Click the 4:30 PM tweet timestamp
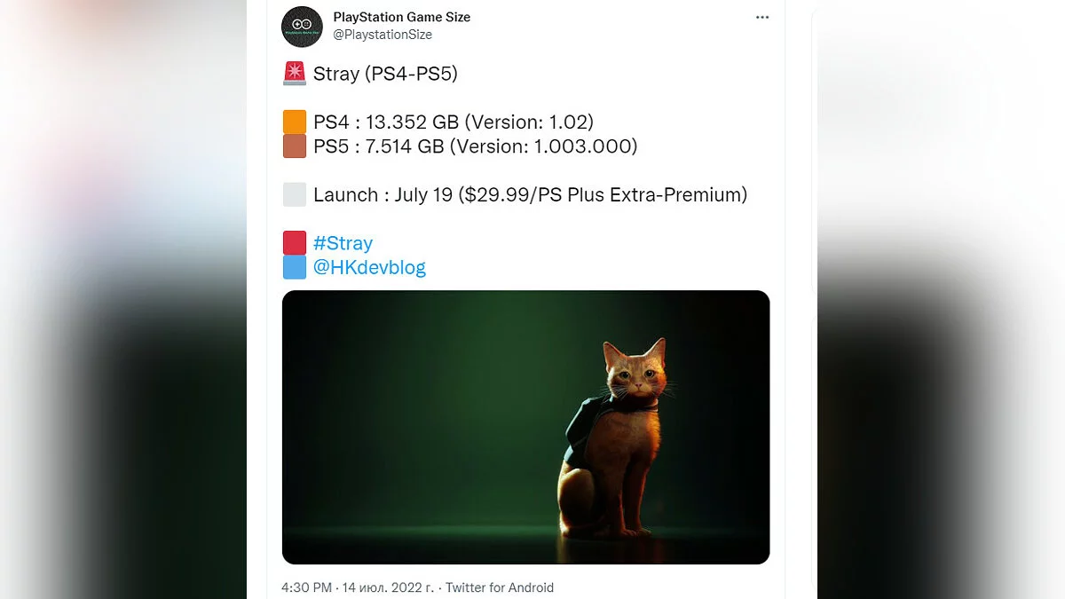Image resolution: width=1065 pixels, height=599 pixels. (x=306, y=587)
